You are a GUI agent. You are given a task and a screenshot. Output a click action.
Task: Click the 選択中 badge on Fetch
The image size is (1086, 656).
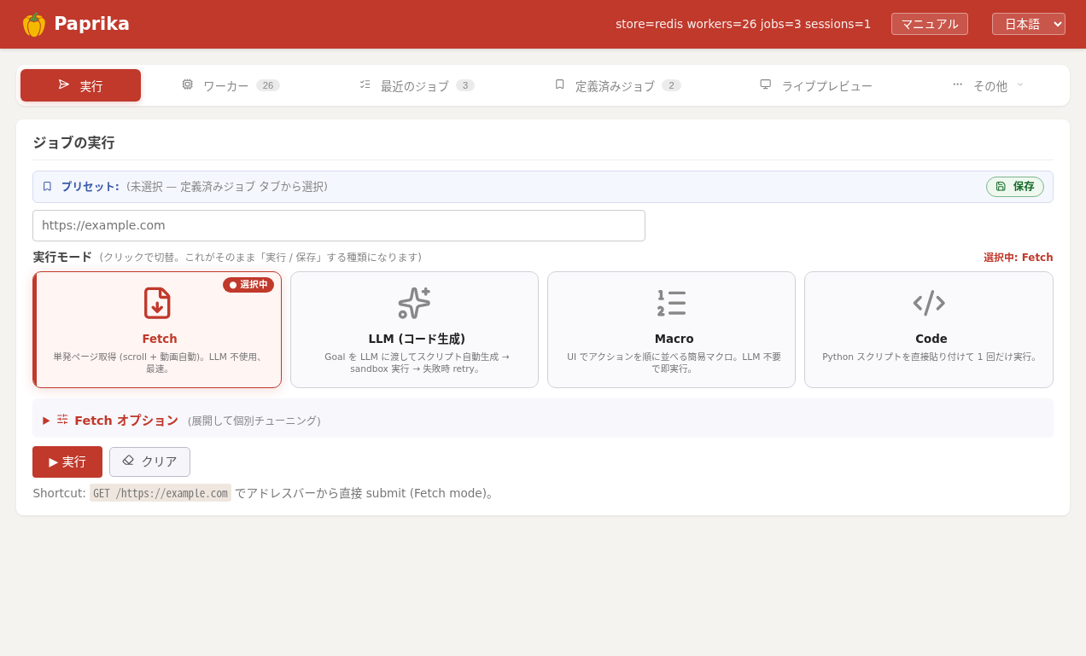pos(248,285)
